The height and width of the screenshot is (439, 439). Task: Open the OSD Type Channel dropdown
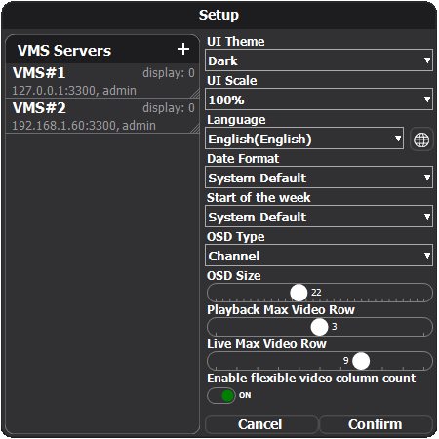tap(319, 256)
